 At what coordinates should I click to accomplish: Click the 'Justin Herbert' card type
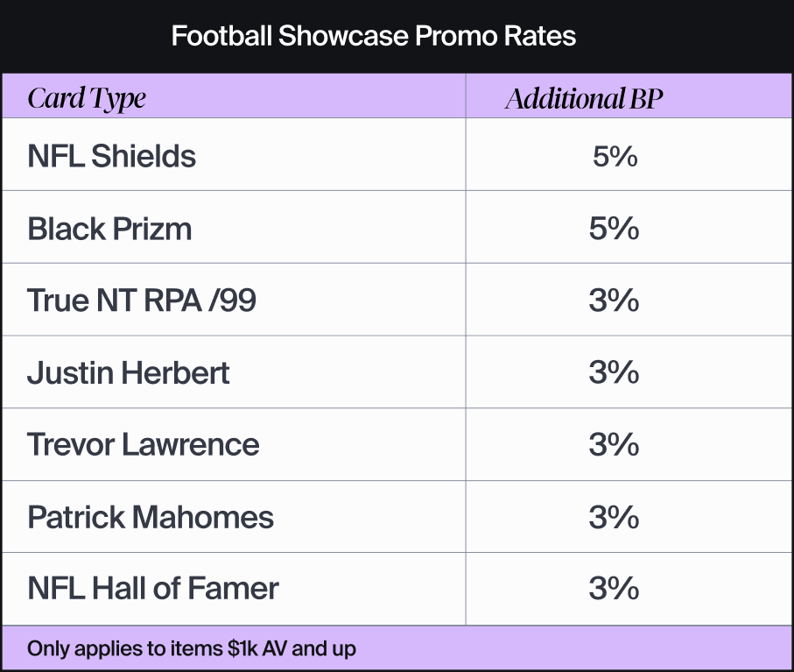point(129,373)
